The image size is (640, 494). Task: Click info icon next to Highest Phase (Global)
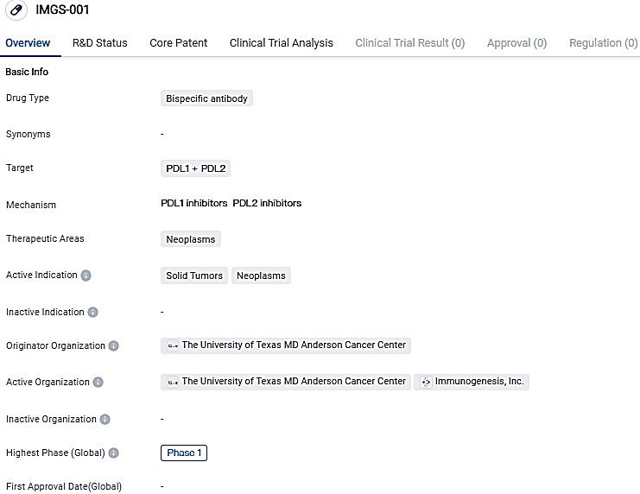click(x=114, y=453)
